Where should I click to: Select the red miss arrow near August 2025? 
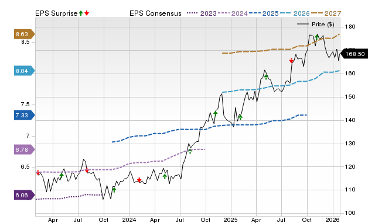tap(291, 61)
